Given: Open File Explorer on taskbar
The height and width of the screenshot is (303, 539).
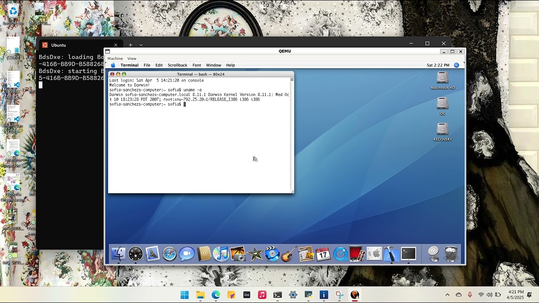Looking at the screenshot, I should [200, 295].
